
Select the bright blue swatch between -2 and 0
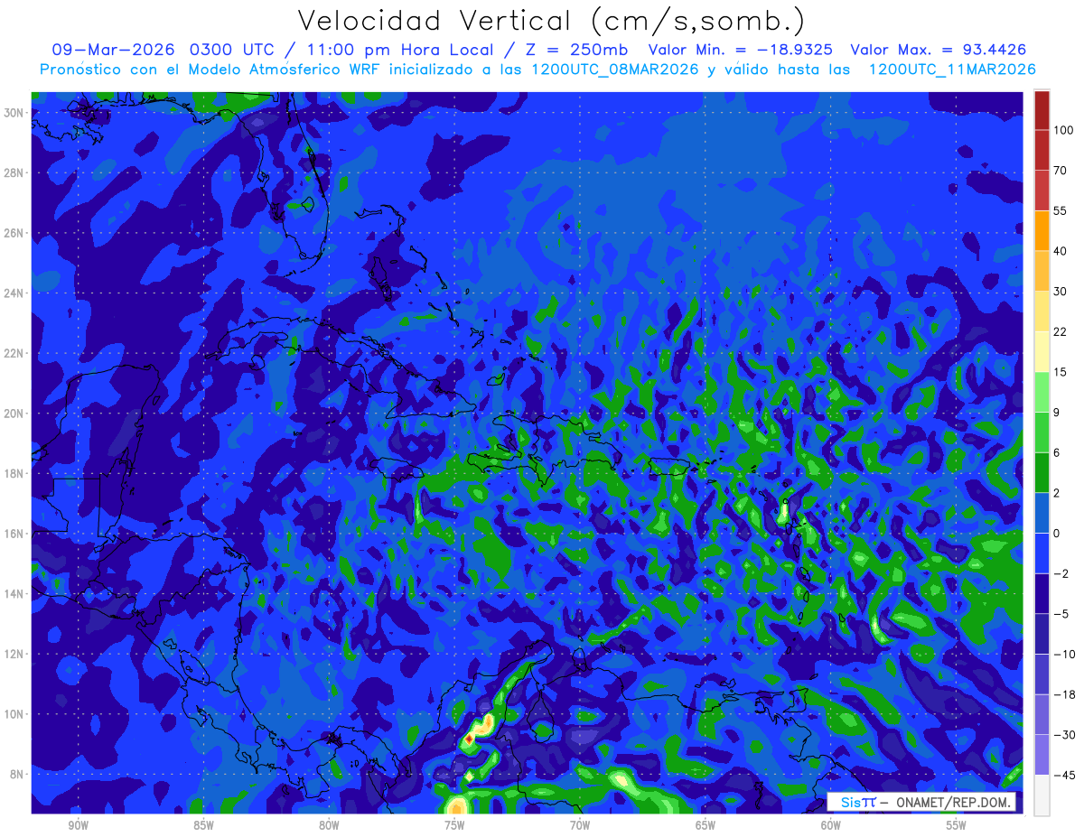[x=1042, y=553]
